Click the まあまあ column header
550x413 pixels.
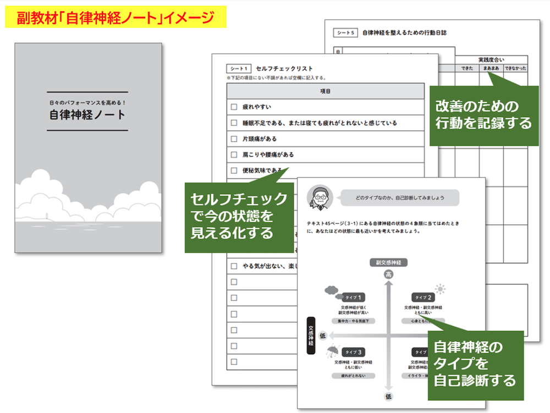(491, 68)
